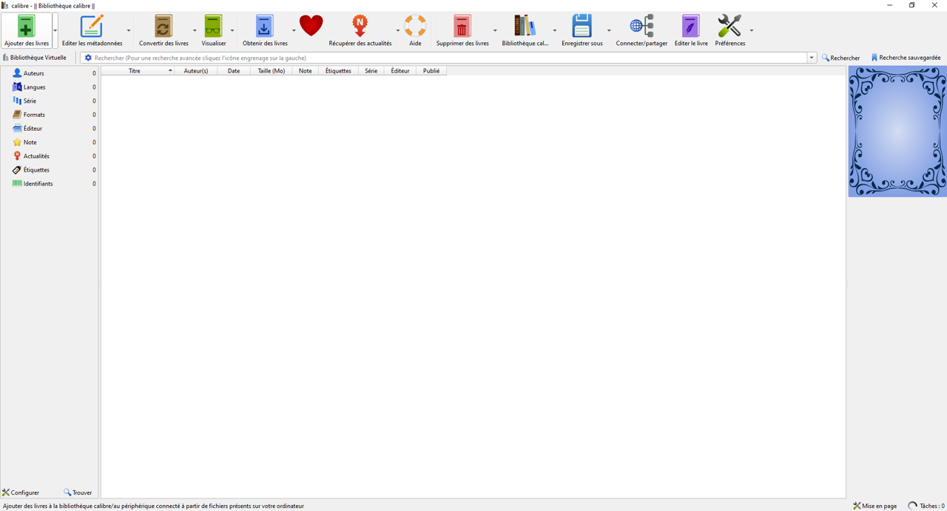Open the search history dropdown arrow
947x511 pixels.
pos(812,58)
